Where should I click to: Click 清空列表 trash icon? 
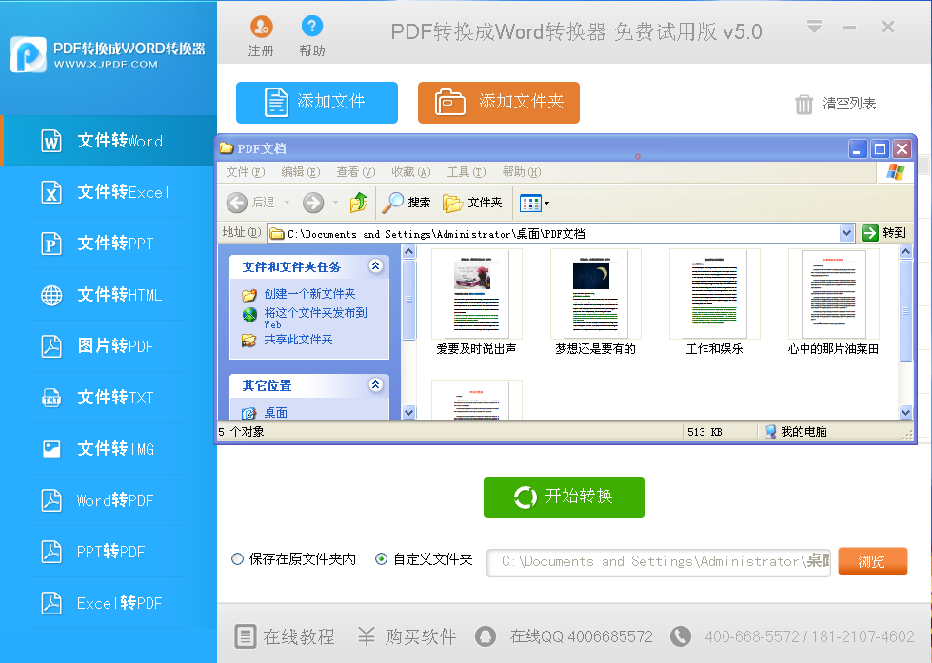[803, 105]
